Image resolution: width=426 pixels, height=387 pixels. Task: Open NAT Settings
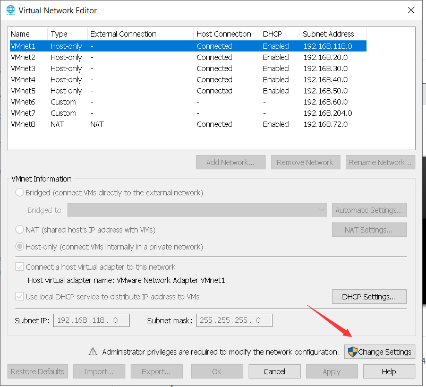point(369,229)
